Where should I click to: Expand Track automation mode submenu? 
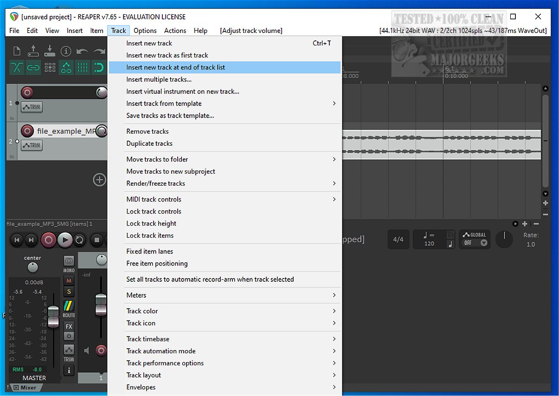point(225,351)
